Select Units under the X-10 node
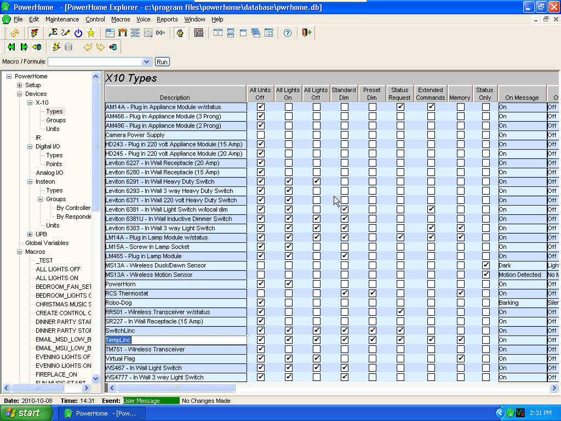 click(53, 129)
